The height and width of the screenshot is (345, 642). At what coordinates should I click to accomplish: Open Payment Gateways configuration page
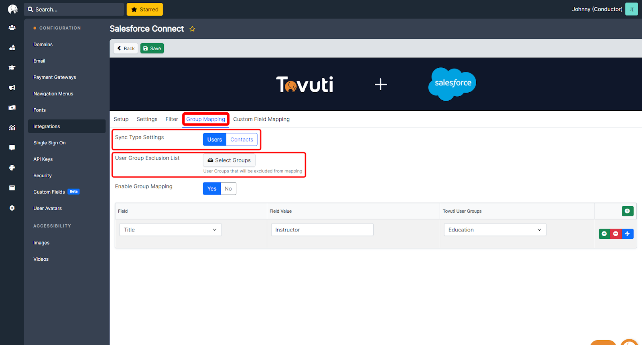pyautogui.click(x=55, y=77)
